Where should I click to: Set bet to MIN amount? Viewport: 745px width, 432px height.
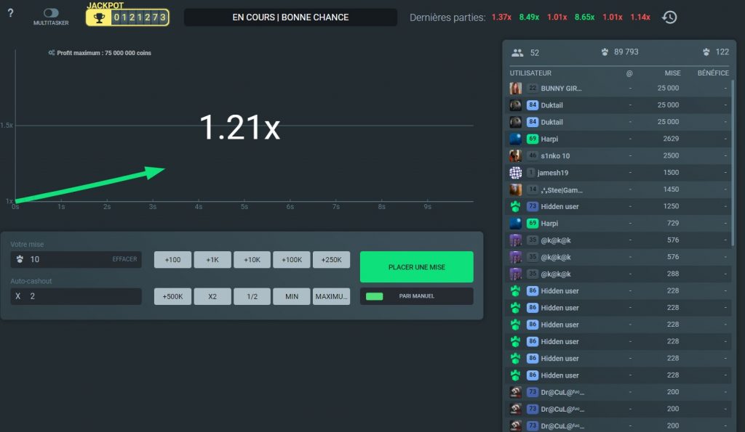(292, 296)
